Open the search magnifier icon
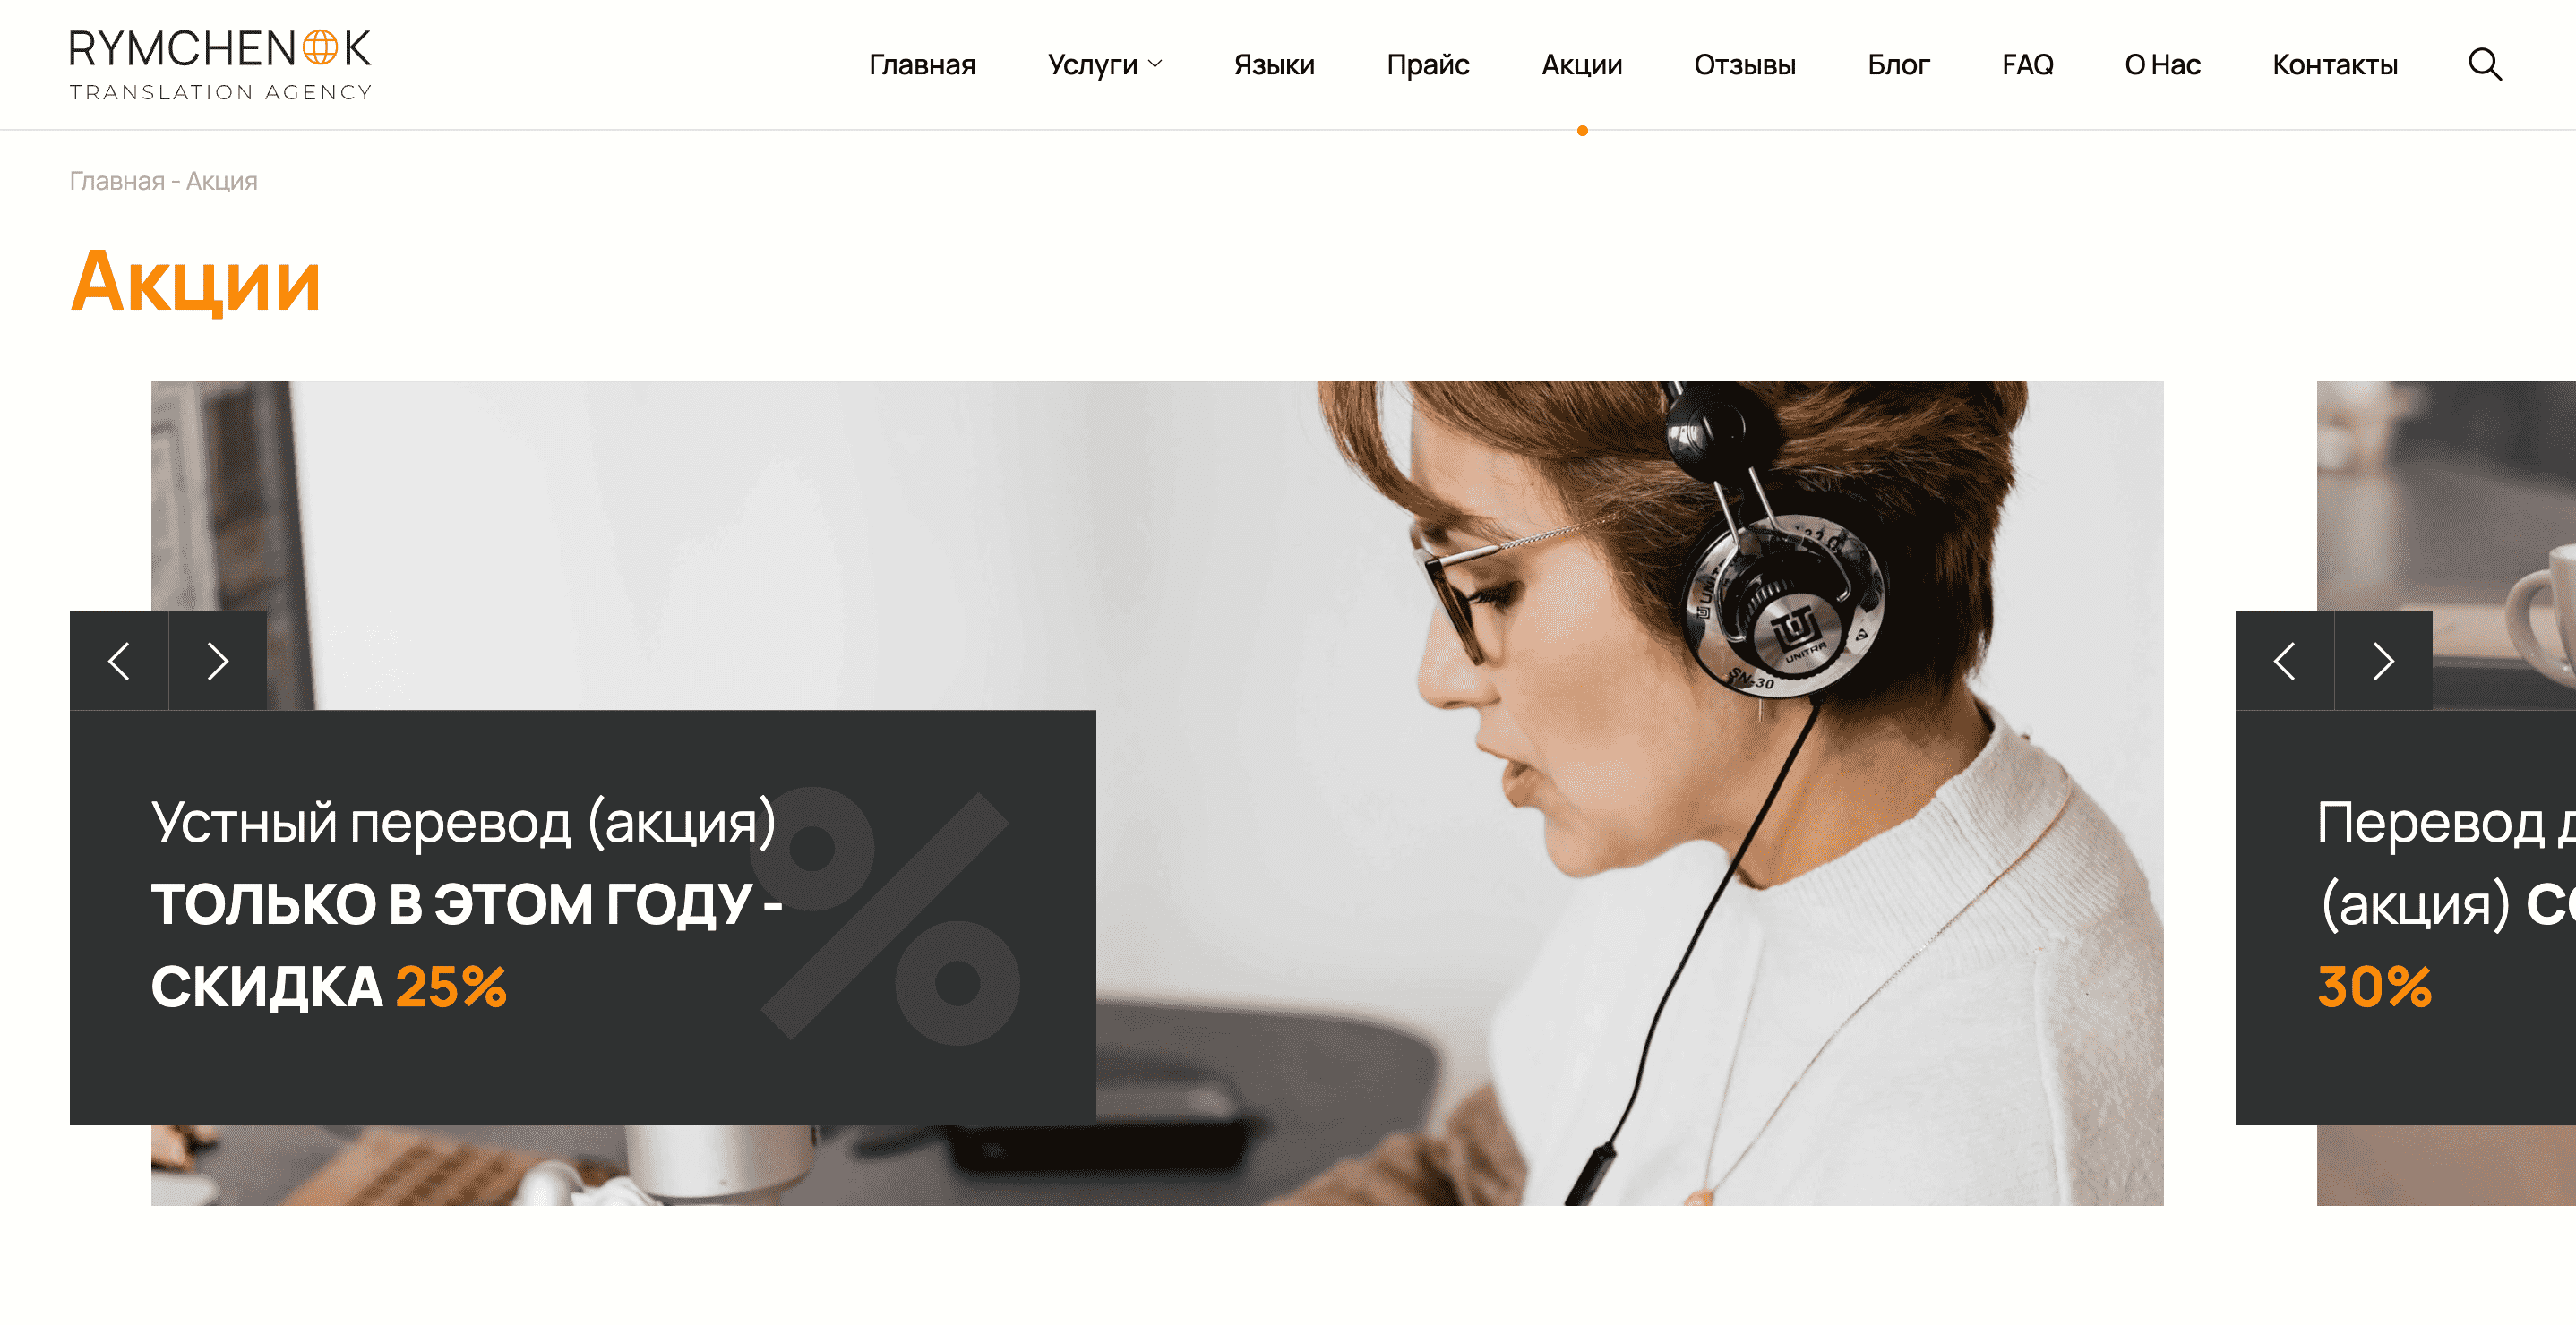This screenshot has height=1325, width=2576. tap(2485, 65)
